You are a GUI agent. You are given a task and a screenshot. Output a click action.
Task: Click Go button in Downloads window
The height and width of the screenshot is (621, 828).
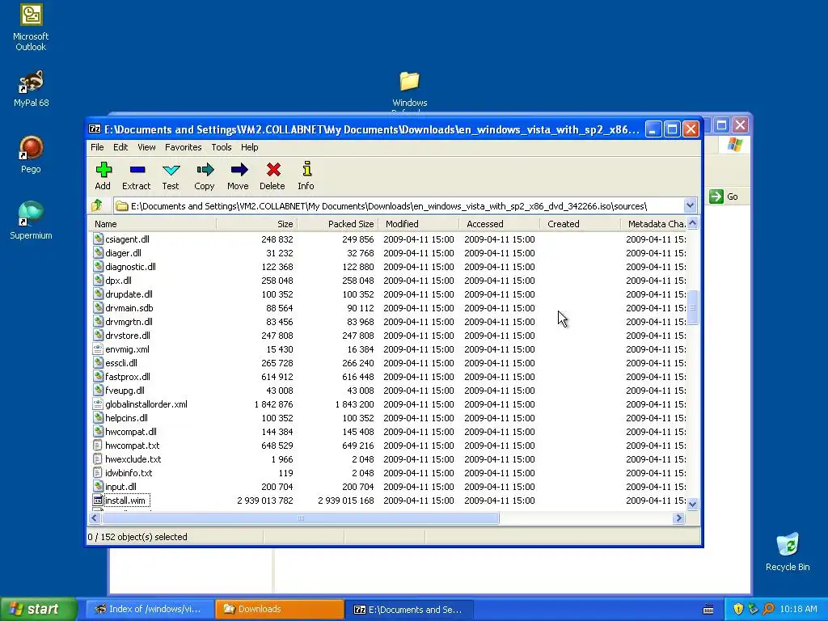tap(724, 196)
